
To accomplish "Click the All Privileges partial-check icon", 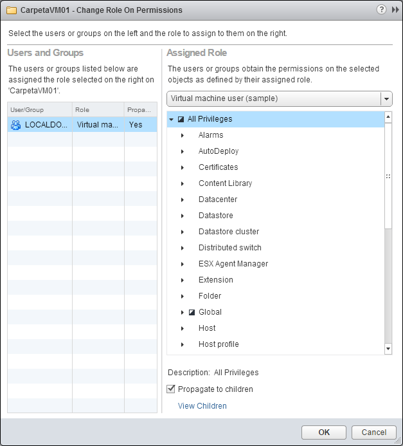I will coord(181,119).
